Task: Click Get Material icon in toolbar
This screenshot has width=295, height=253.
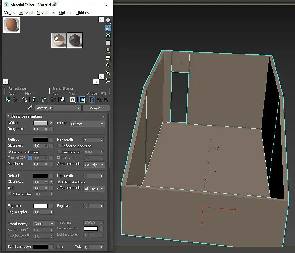Action: tap(8, 100)
